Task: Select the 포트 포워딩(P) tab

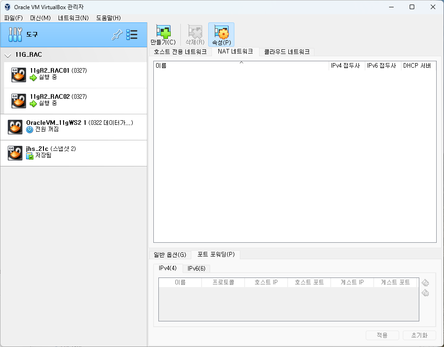Action: 216,255
